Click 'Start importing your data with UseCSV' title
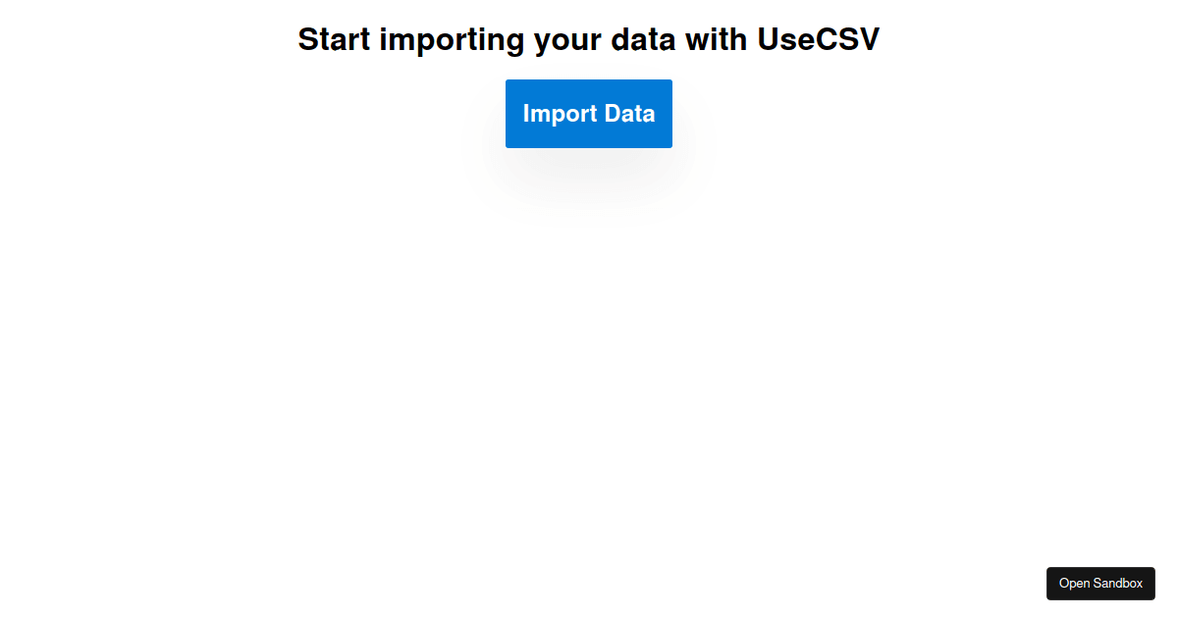This screenshot has width=1178, height=618. tap(588, 39)
